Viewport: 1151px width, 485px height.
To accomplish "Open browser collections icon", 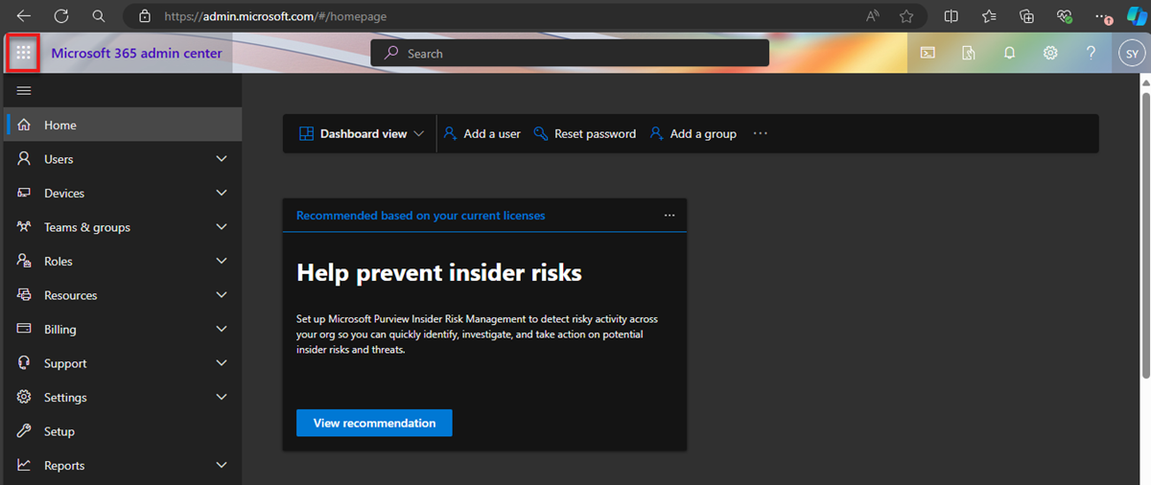I will coord(1026,16).
